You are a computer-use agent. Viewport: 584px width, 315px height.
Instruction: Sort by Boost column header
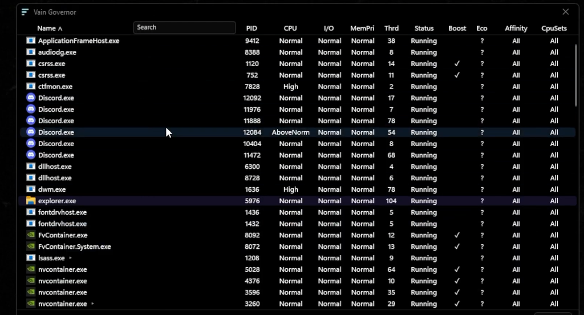pos(457,29)
